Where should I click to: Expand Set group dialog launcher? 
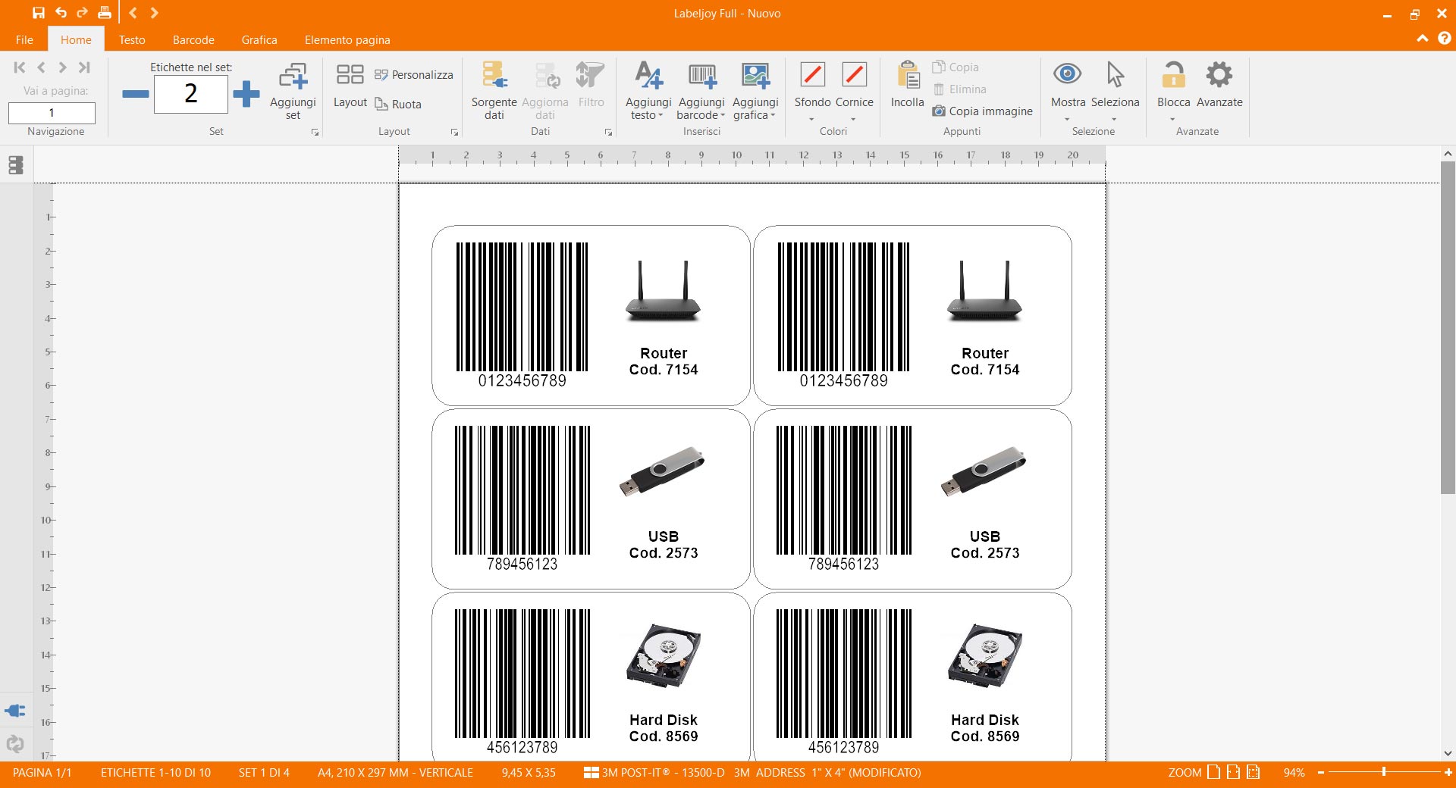315,133
